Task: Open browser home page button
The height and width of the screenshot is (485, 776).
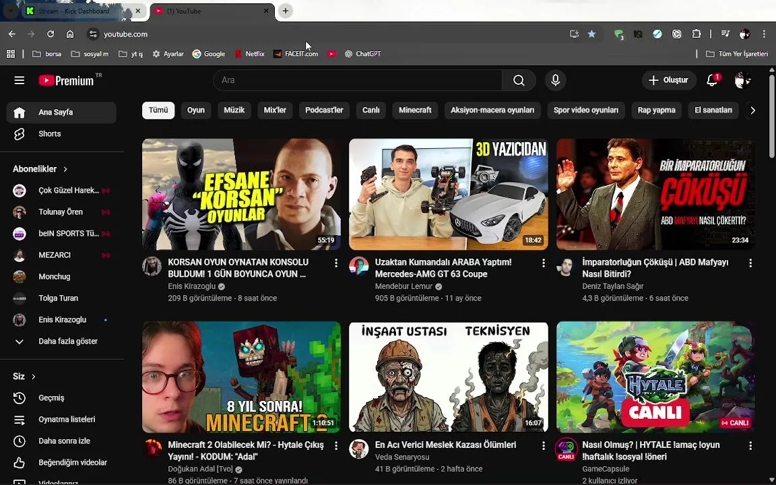Action: (70, 34)
